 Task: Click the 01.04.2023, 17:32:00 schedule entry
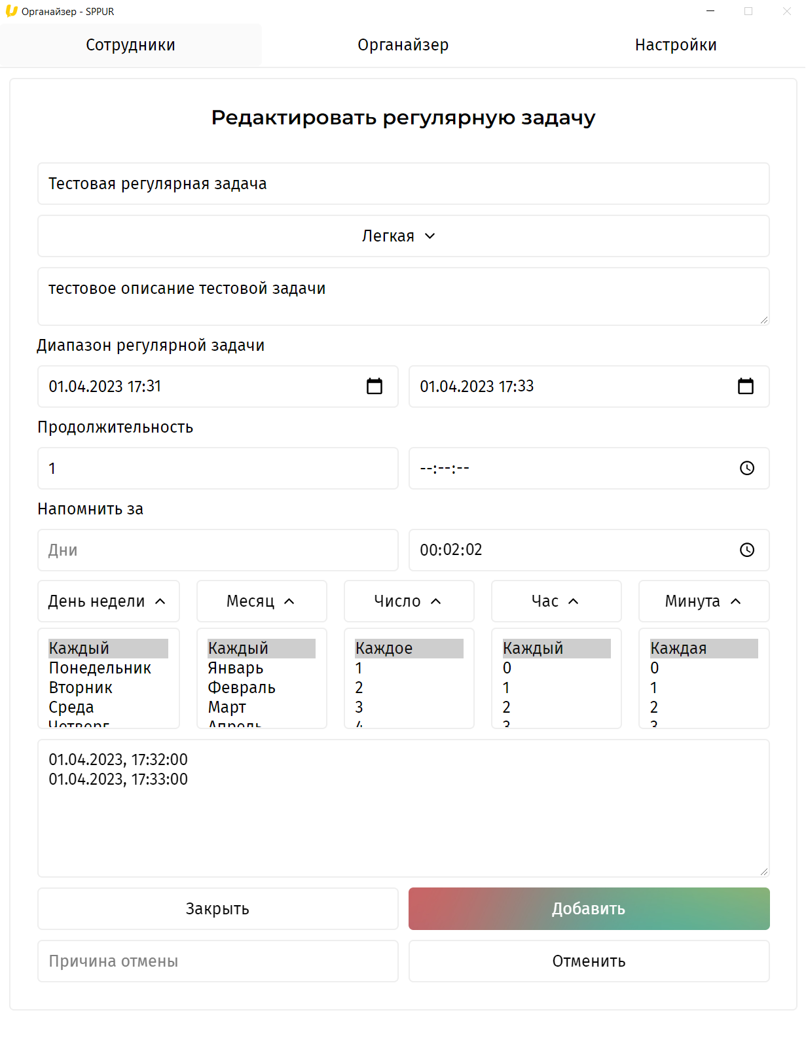click(x=119, y=760)
